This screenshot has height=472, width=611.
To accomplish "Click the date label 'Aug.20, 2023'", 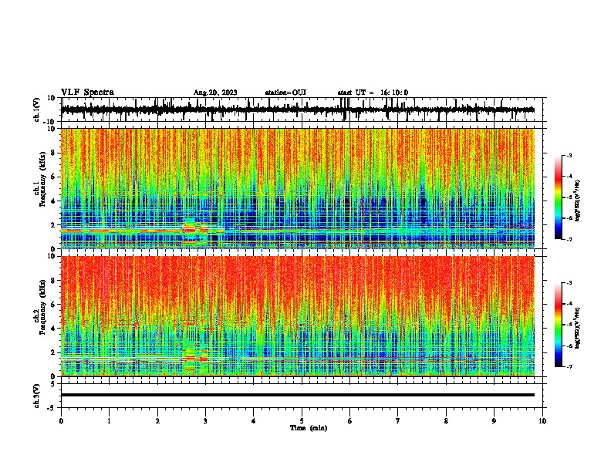I will coord(215,93).
